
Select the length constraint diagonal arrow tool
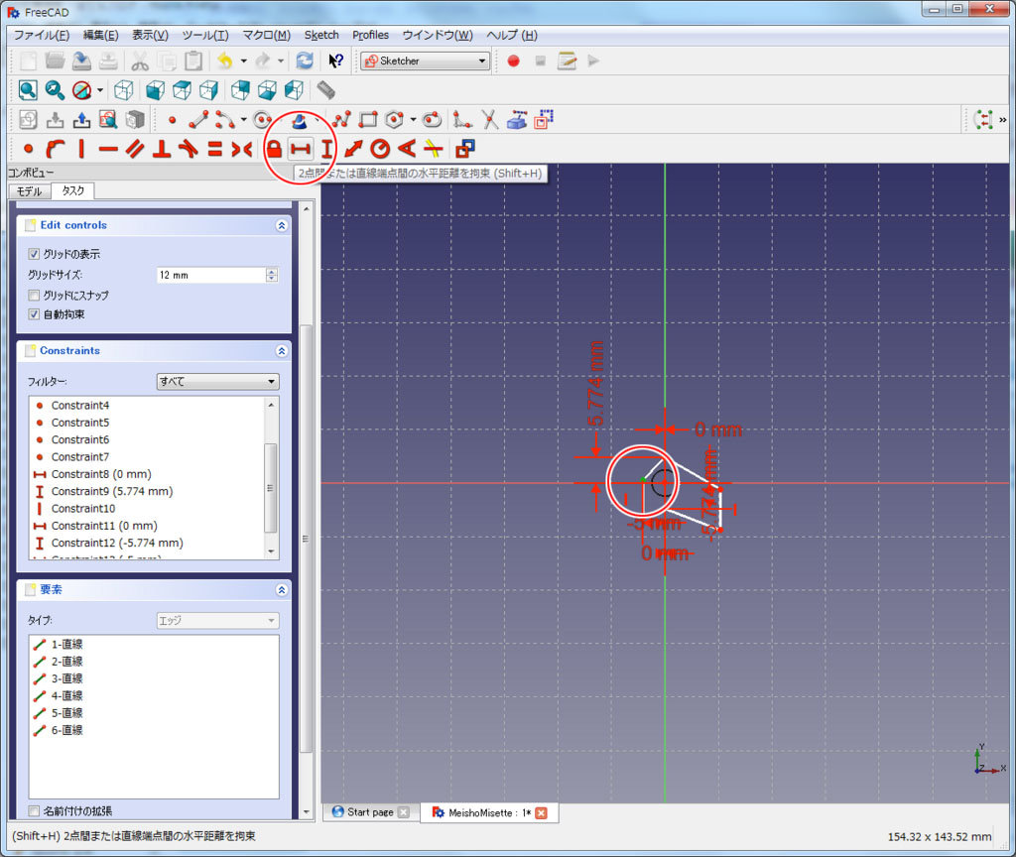353,149
